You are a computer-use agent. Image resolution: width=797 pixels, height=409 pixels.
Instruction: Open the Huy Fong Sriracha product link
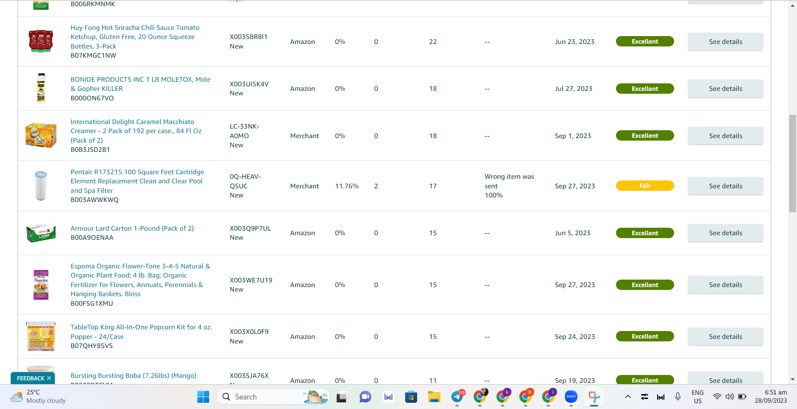coord(135,37)
